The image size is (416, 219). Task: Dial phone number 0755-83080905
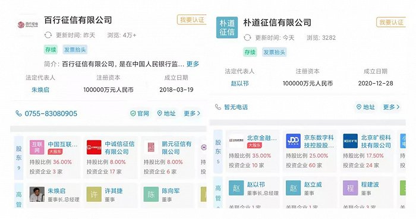[x=51, y=113]
